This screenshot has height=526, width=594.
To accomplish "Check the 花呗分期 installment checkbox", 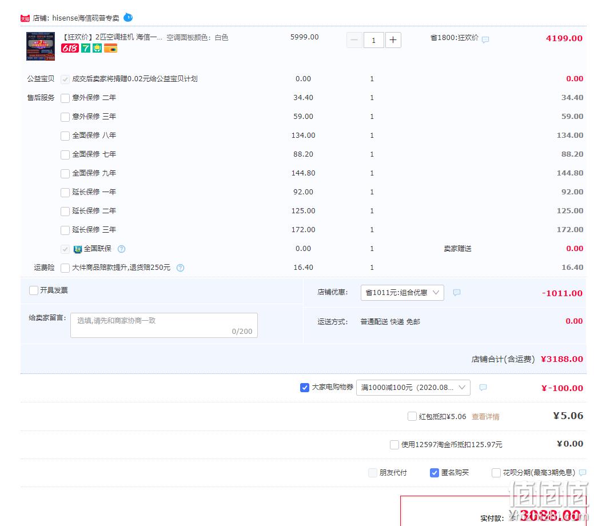I will click(496, 473).
